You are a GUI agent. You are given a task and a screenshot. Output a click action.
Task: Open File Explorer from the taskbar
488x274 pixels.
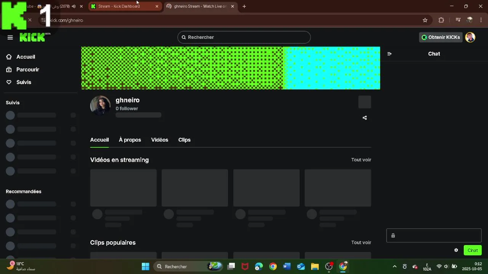click(x=315, y=266)
